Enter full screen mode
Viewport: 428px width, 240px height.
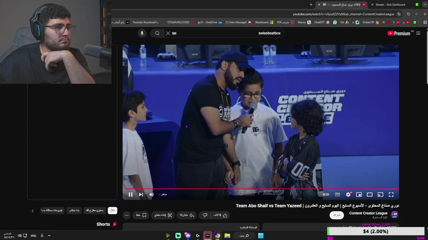click(x=391, y=195)
